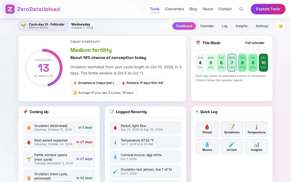Select Saturday 10 dark green day cell
Image resolution: width=291 pixels, height=182 pixels.
pos(263,63)
